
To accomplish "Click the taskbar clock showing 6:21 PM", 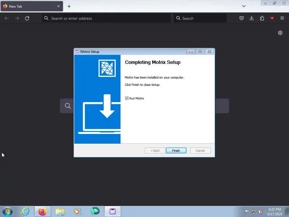I will tap(275, 212).
